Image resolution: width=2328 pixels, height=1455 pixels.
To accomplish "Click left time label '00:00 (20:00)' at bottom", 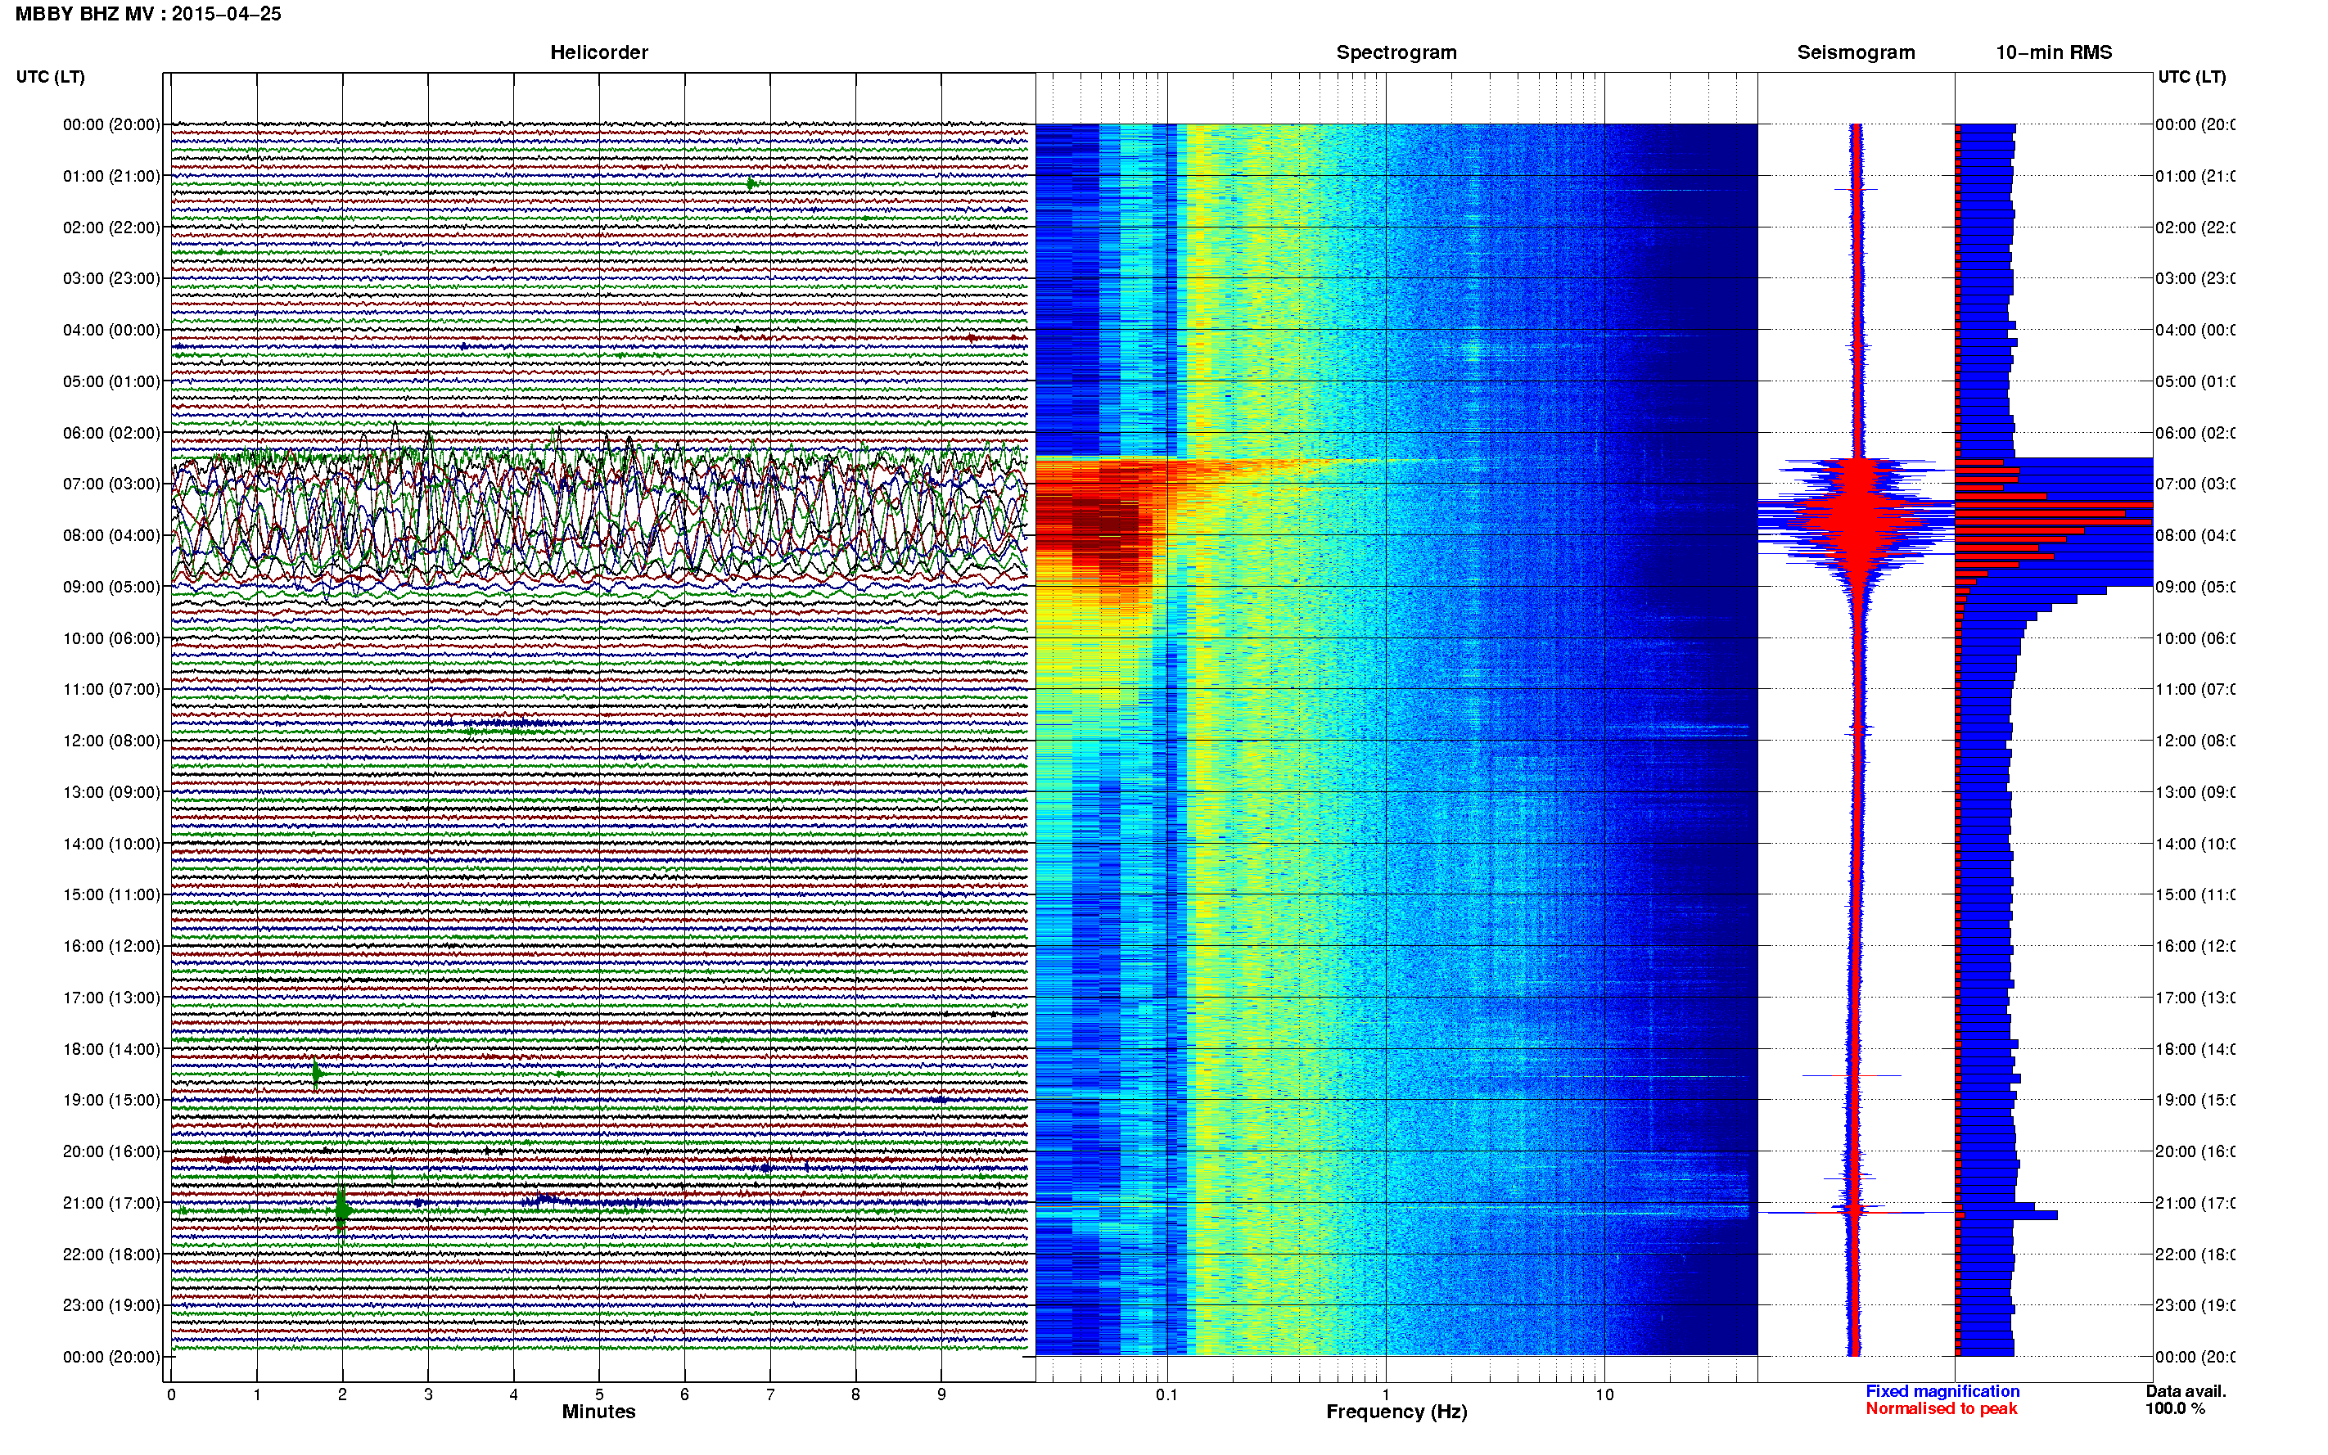I will [x=111, y=1357].
